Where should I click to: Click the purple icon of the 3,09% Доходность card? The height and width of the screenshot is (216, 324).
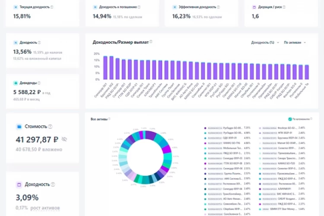(x=19, y=184)
